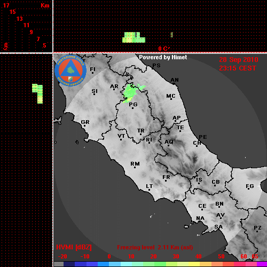Click the '65' dBZ scale value
The height and width of the screenshot is (267, 267).
[x=255, y=256]
